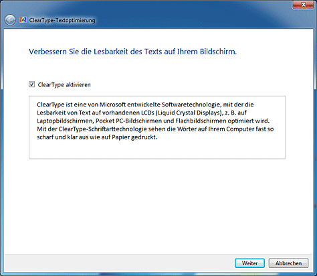The height and width of the screenshot is (276, 317).
Task: Continue with the Weiter button
Action: point(249,263)
